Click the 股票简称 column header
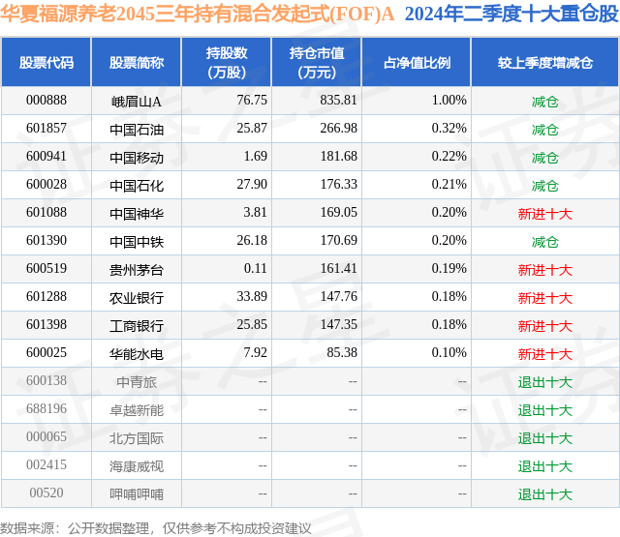This screenshot has height=537, width=620. pos(137,62)
